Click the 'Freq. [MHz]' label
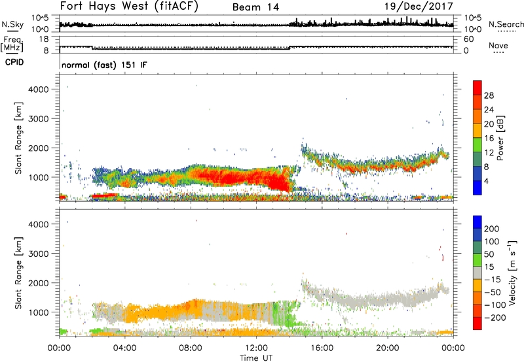 pyautogui.click(x=12, y=44)
